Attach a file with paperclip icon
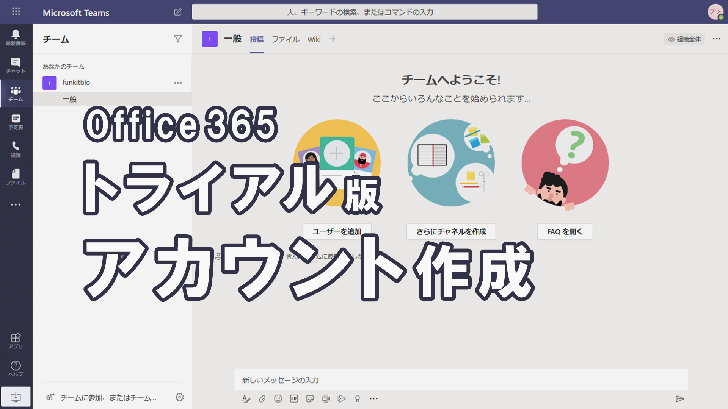728x409 pixels. (262, 398)
